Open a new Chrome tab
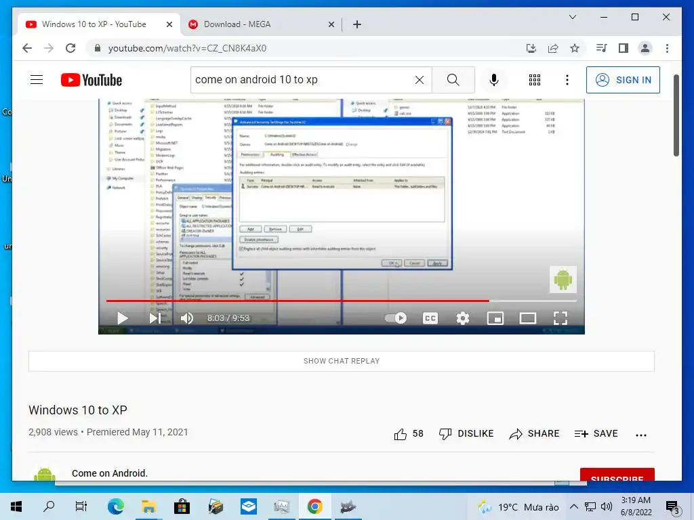This screenshot has height=520, width=694. tap(357, 25)
